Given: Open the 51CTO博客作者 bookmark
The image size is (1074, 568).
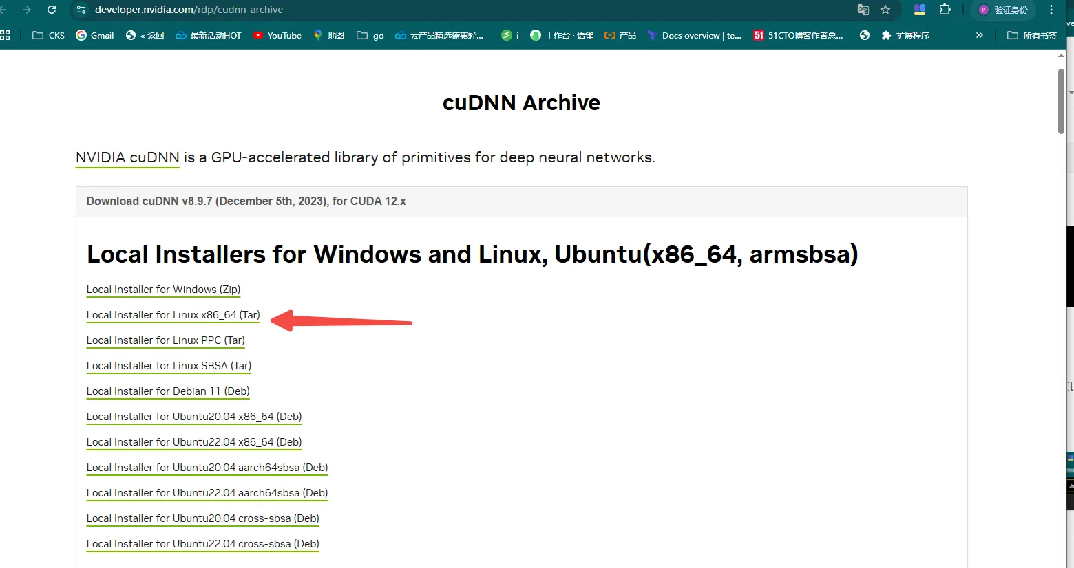Looking at the screenshot, I should click(798, 35).
